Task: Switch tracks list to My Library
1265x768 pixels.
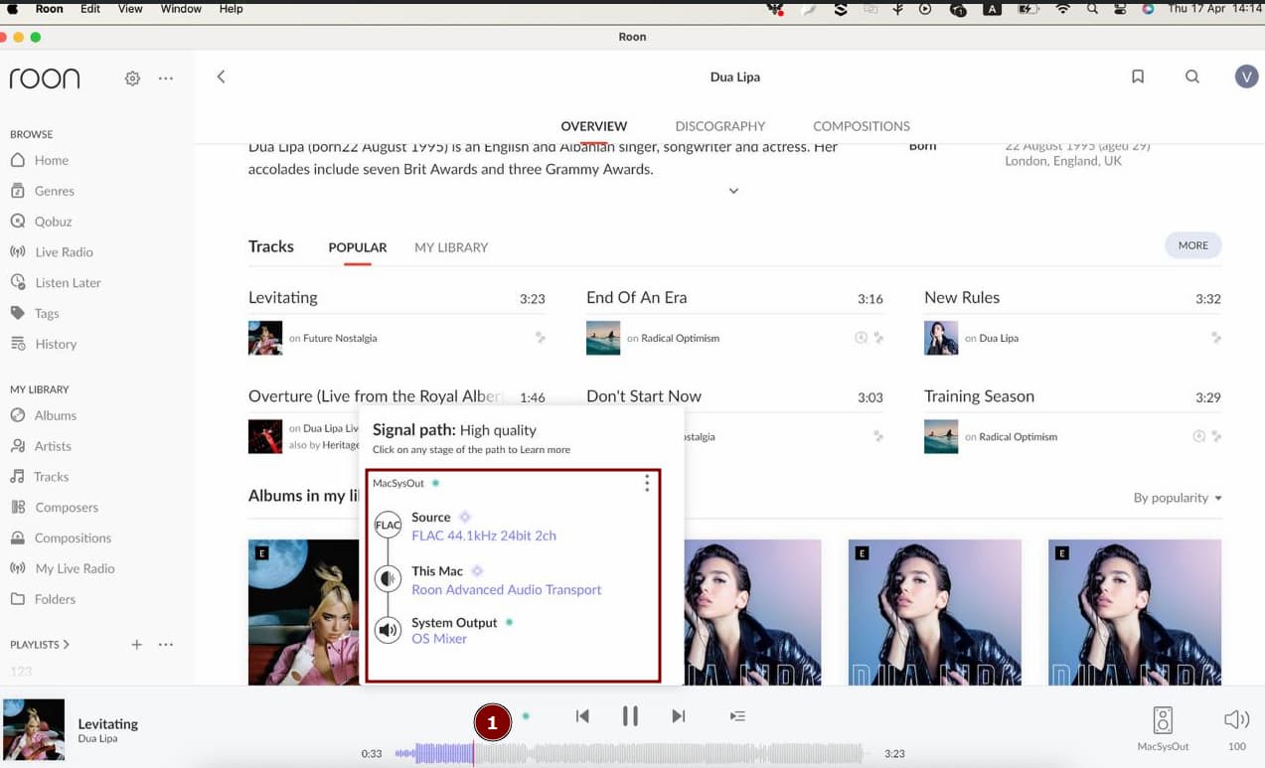Action: [x=451, y=247]
